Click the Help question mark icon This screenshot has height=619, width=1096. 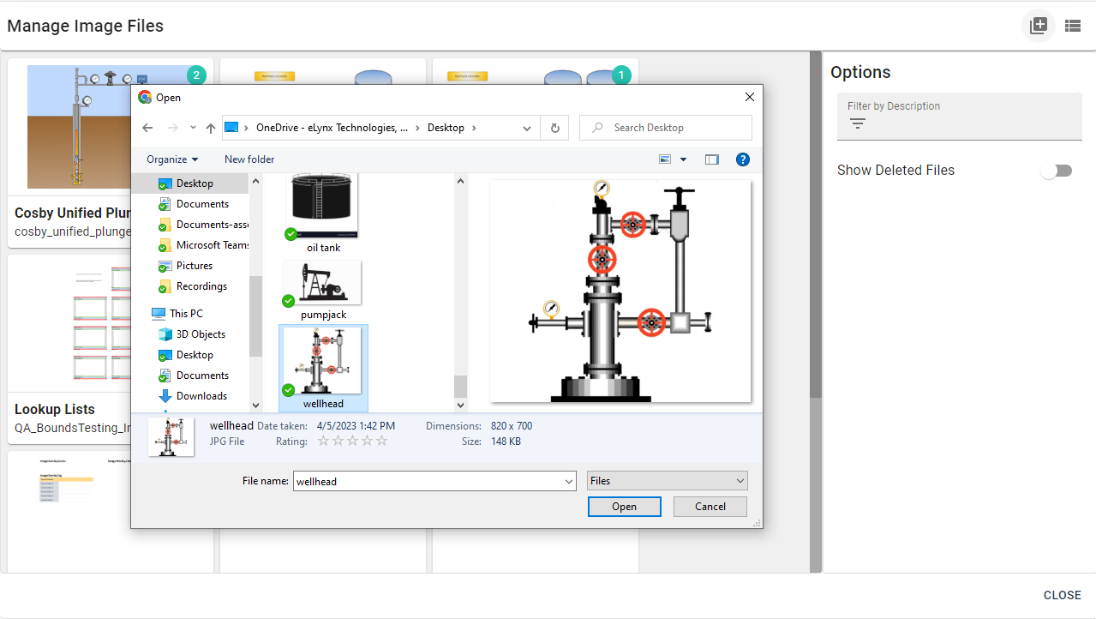[742, 159]
